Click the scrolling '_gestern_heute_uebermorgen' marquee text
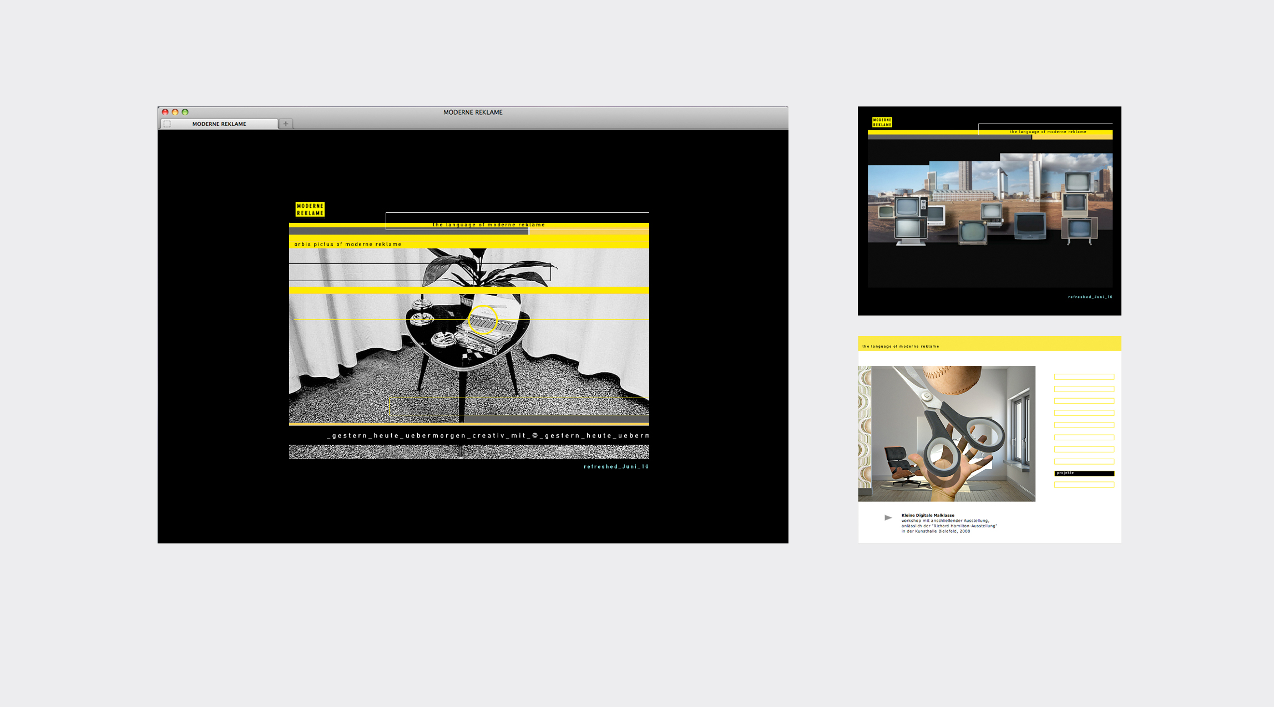Image resolution: width=1274 pixels, height=707 pixels. [x=488, y=435]
